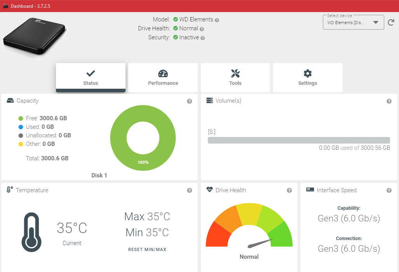
Task: Click the green Free legend dot
Action: (x=21, y=119)
